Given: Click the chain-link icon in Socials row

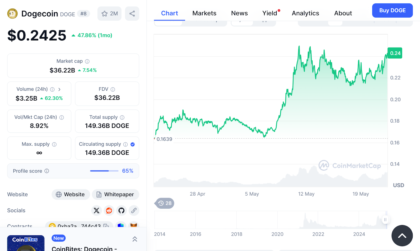Looking at the screenshot, I should click(134, 210).
